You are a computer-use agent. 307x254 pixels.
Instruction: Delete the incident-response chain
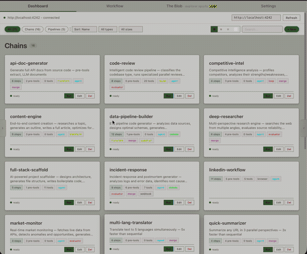[189, 203]
